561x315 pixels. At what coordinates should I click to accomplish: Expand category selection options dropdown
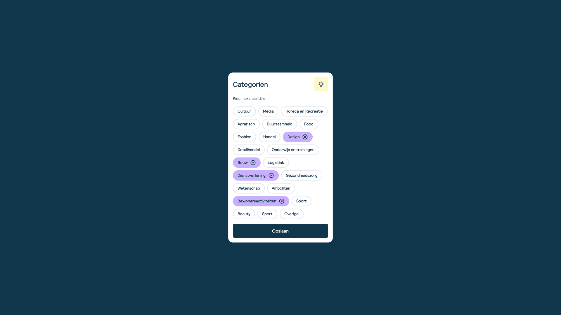pyautogui.click(x=321, y=84)
